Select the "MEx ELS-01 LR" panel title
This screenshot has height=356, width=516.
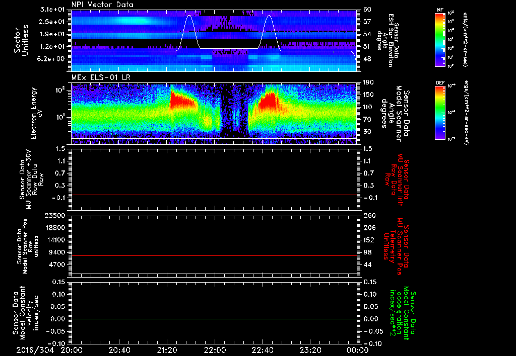101,77
